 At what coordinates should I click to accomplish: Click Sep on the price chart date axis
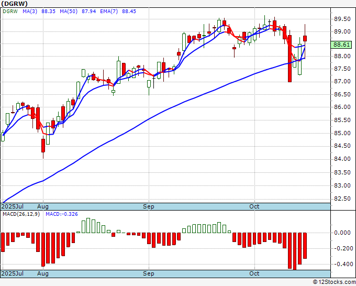point(149,206)
